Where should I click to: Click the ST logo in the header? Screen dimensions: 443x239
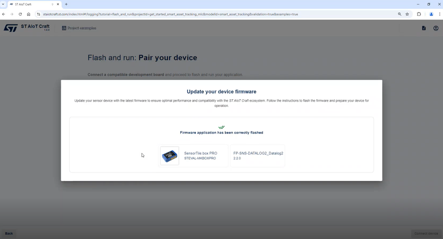[x=11, y=28]
